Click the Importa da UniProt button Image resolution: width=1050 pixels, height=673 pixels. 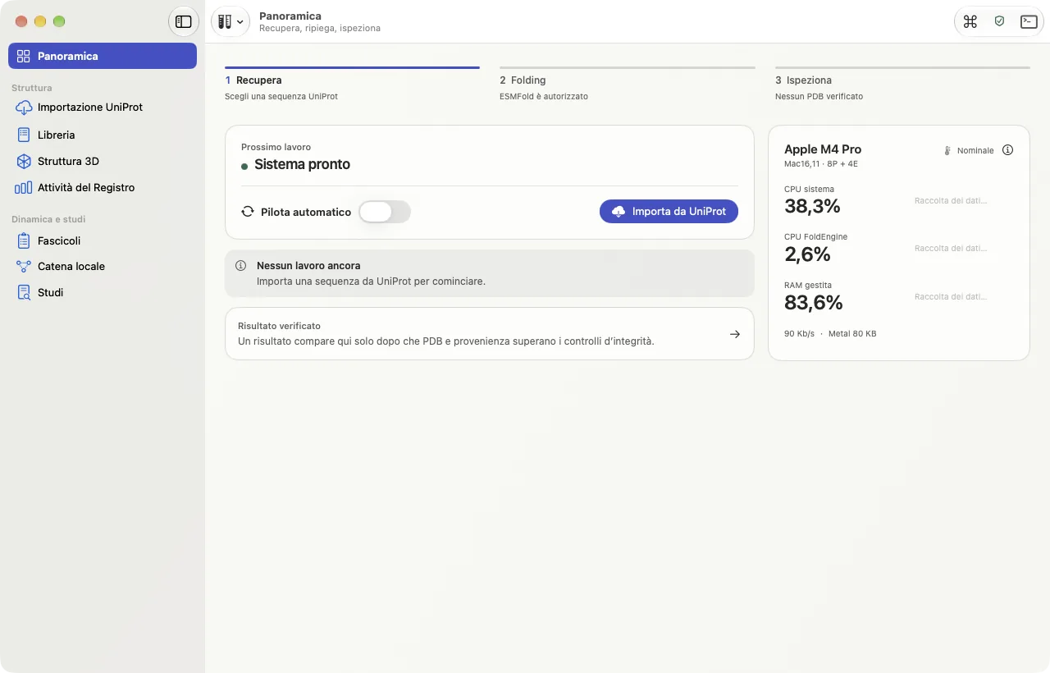(669, 211)
